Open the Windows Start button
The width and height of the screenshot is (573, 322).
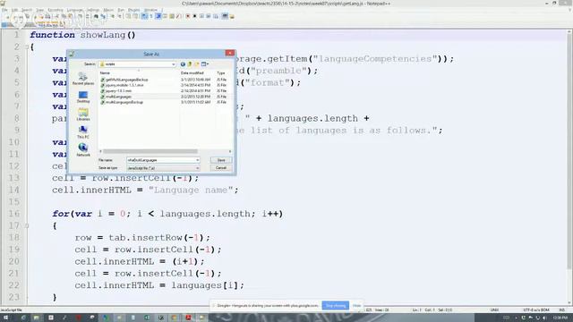[6, 318]
